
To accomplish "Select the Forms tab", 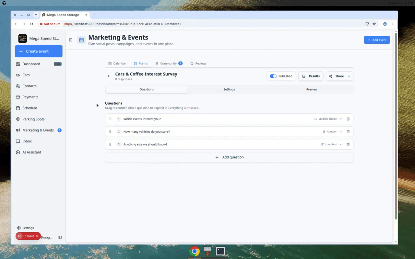I will click(141, 63).
